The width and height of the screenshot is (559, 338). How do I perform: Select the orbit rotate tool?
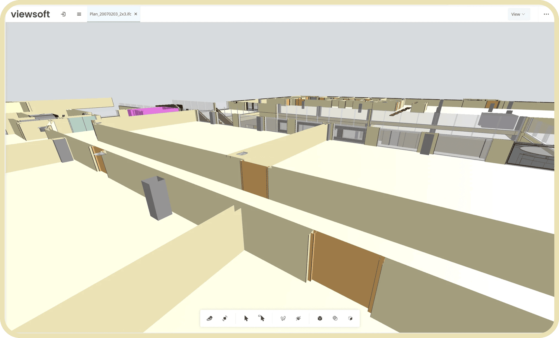pyautogui.click(x=225, y=318)
